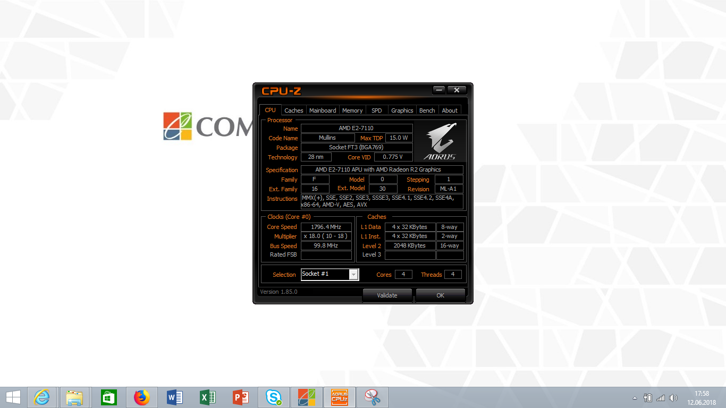Open the clock and date flyout
This screenshot has height=408, width=726.
click(702, 397)
